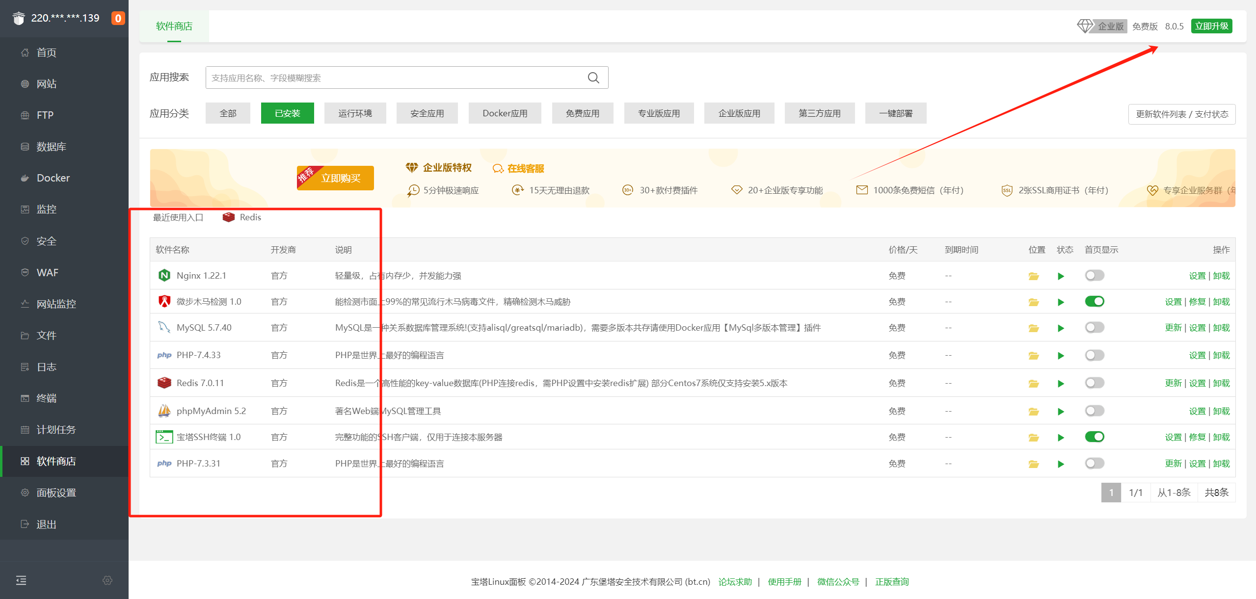Click 更新 link for MySQL 5.7.40
1256x599 pixels.
pyautogui.click(x=1173, y=328)
